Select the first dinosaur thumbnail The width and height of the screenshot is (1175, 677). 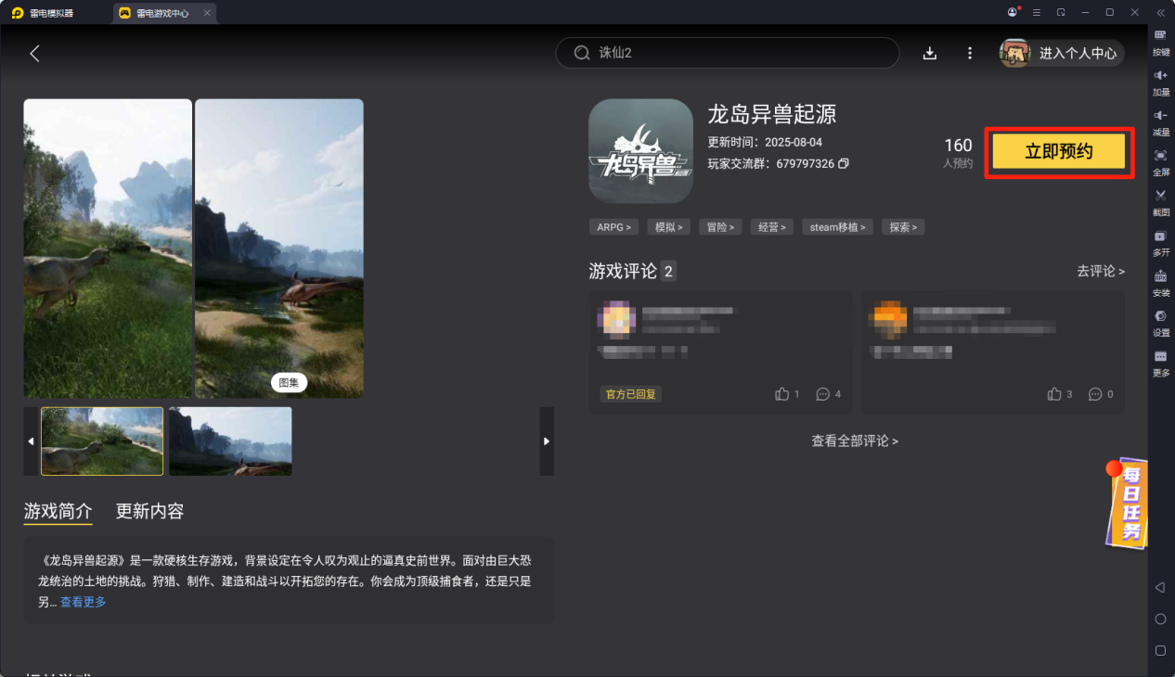(102, 441)
